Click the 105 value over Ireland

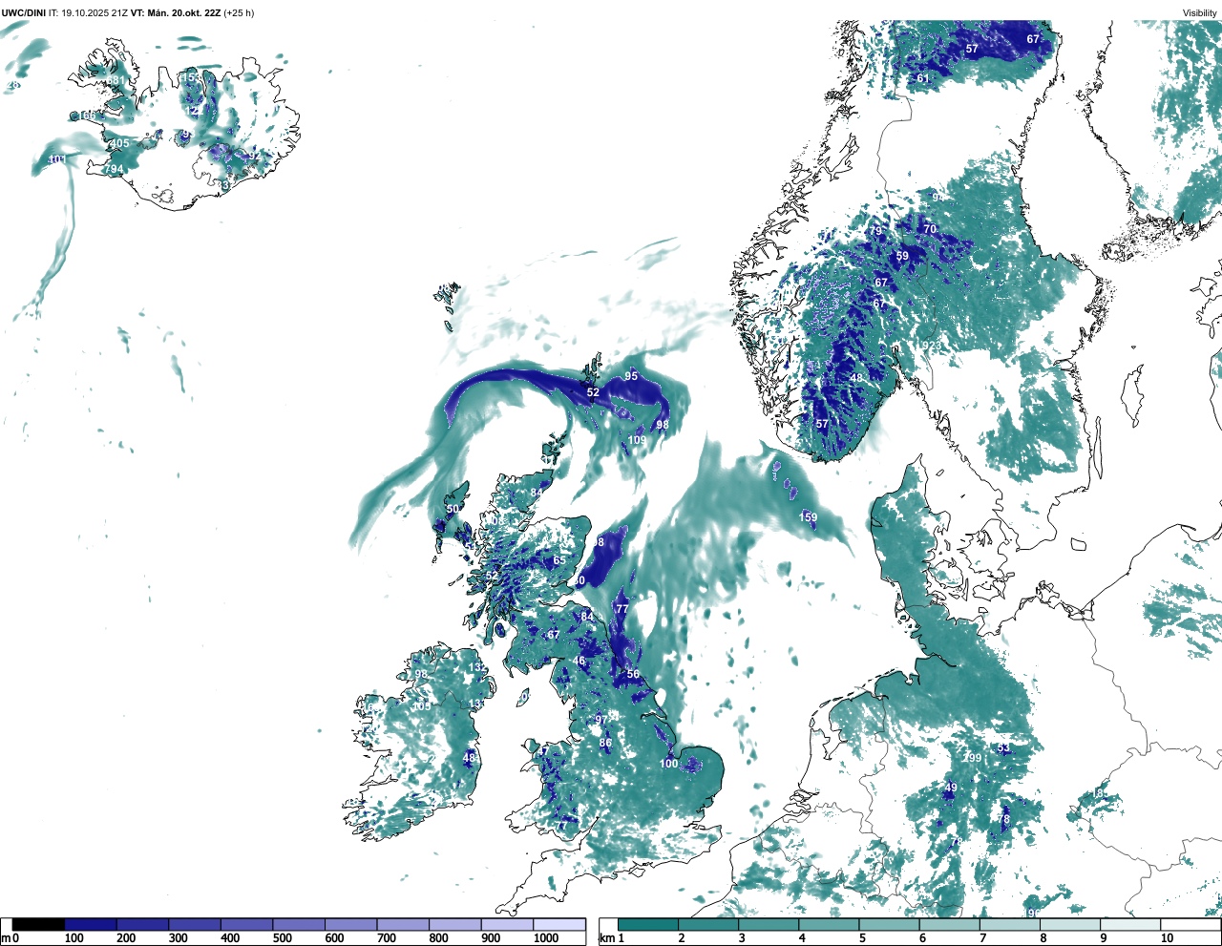(421, 705)
